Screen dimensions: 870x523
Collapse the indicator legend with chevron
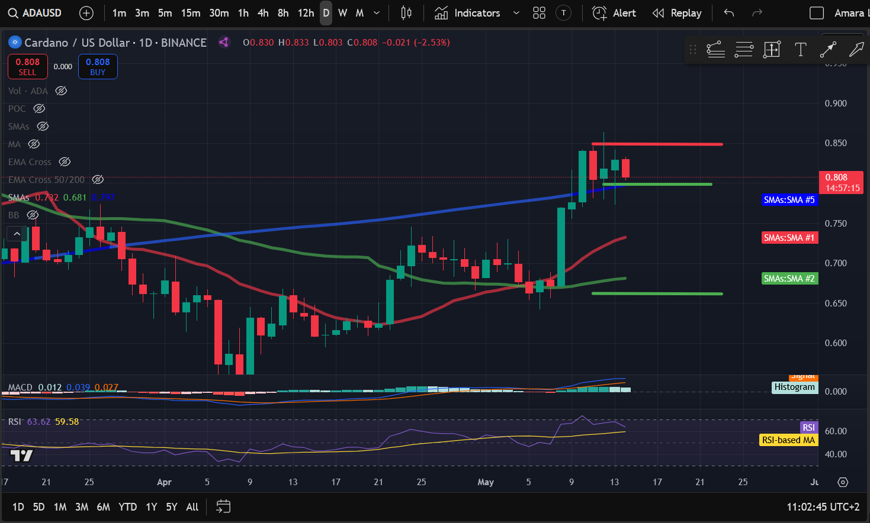coord(17,234)
